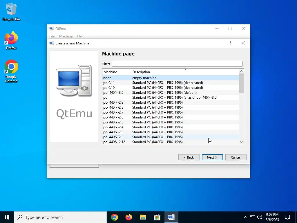The width and height of the screenshot is (297, 223).
Task: Open the Help menu in QtEmu
Action: point(81,36)
